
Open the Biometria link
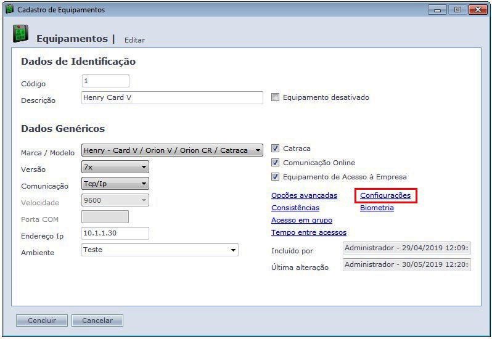[377, 208]
